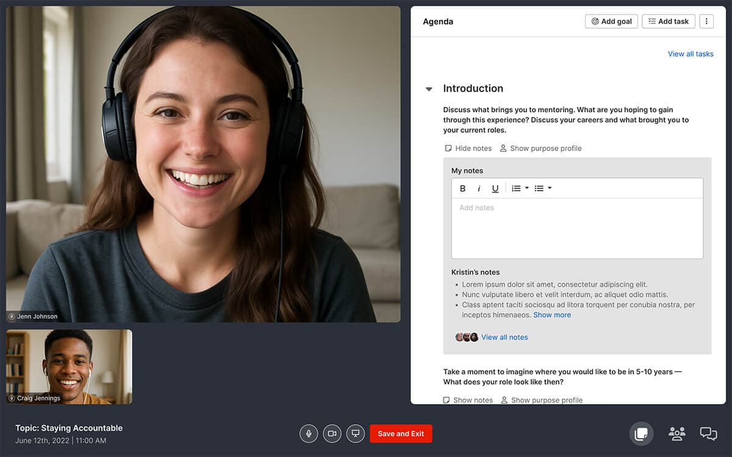Click the Add task button
This screenshot has height=457, width=732.
pos(669,21)
